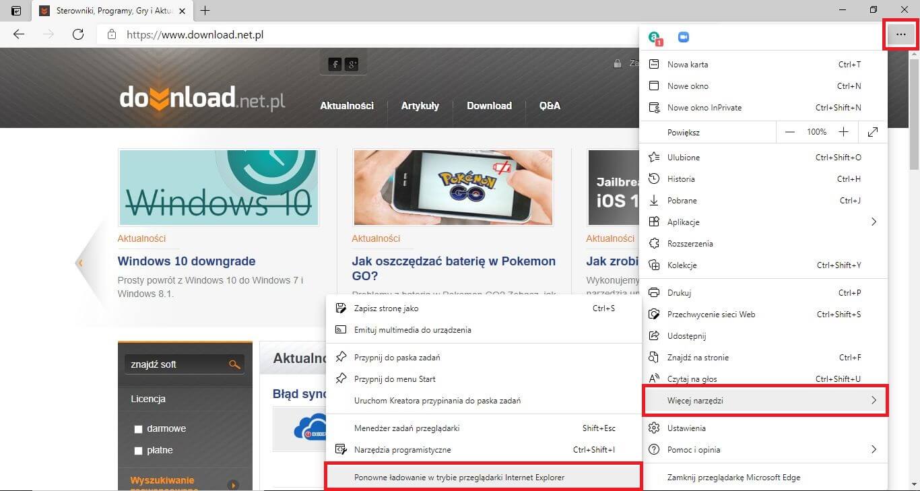The width and height of the screenshot is (920, 491).
Task: Click the orange search magnifier icon
Action: 234,364
